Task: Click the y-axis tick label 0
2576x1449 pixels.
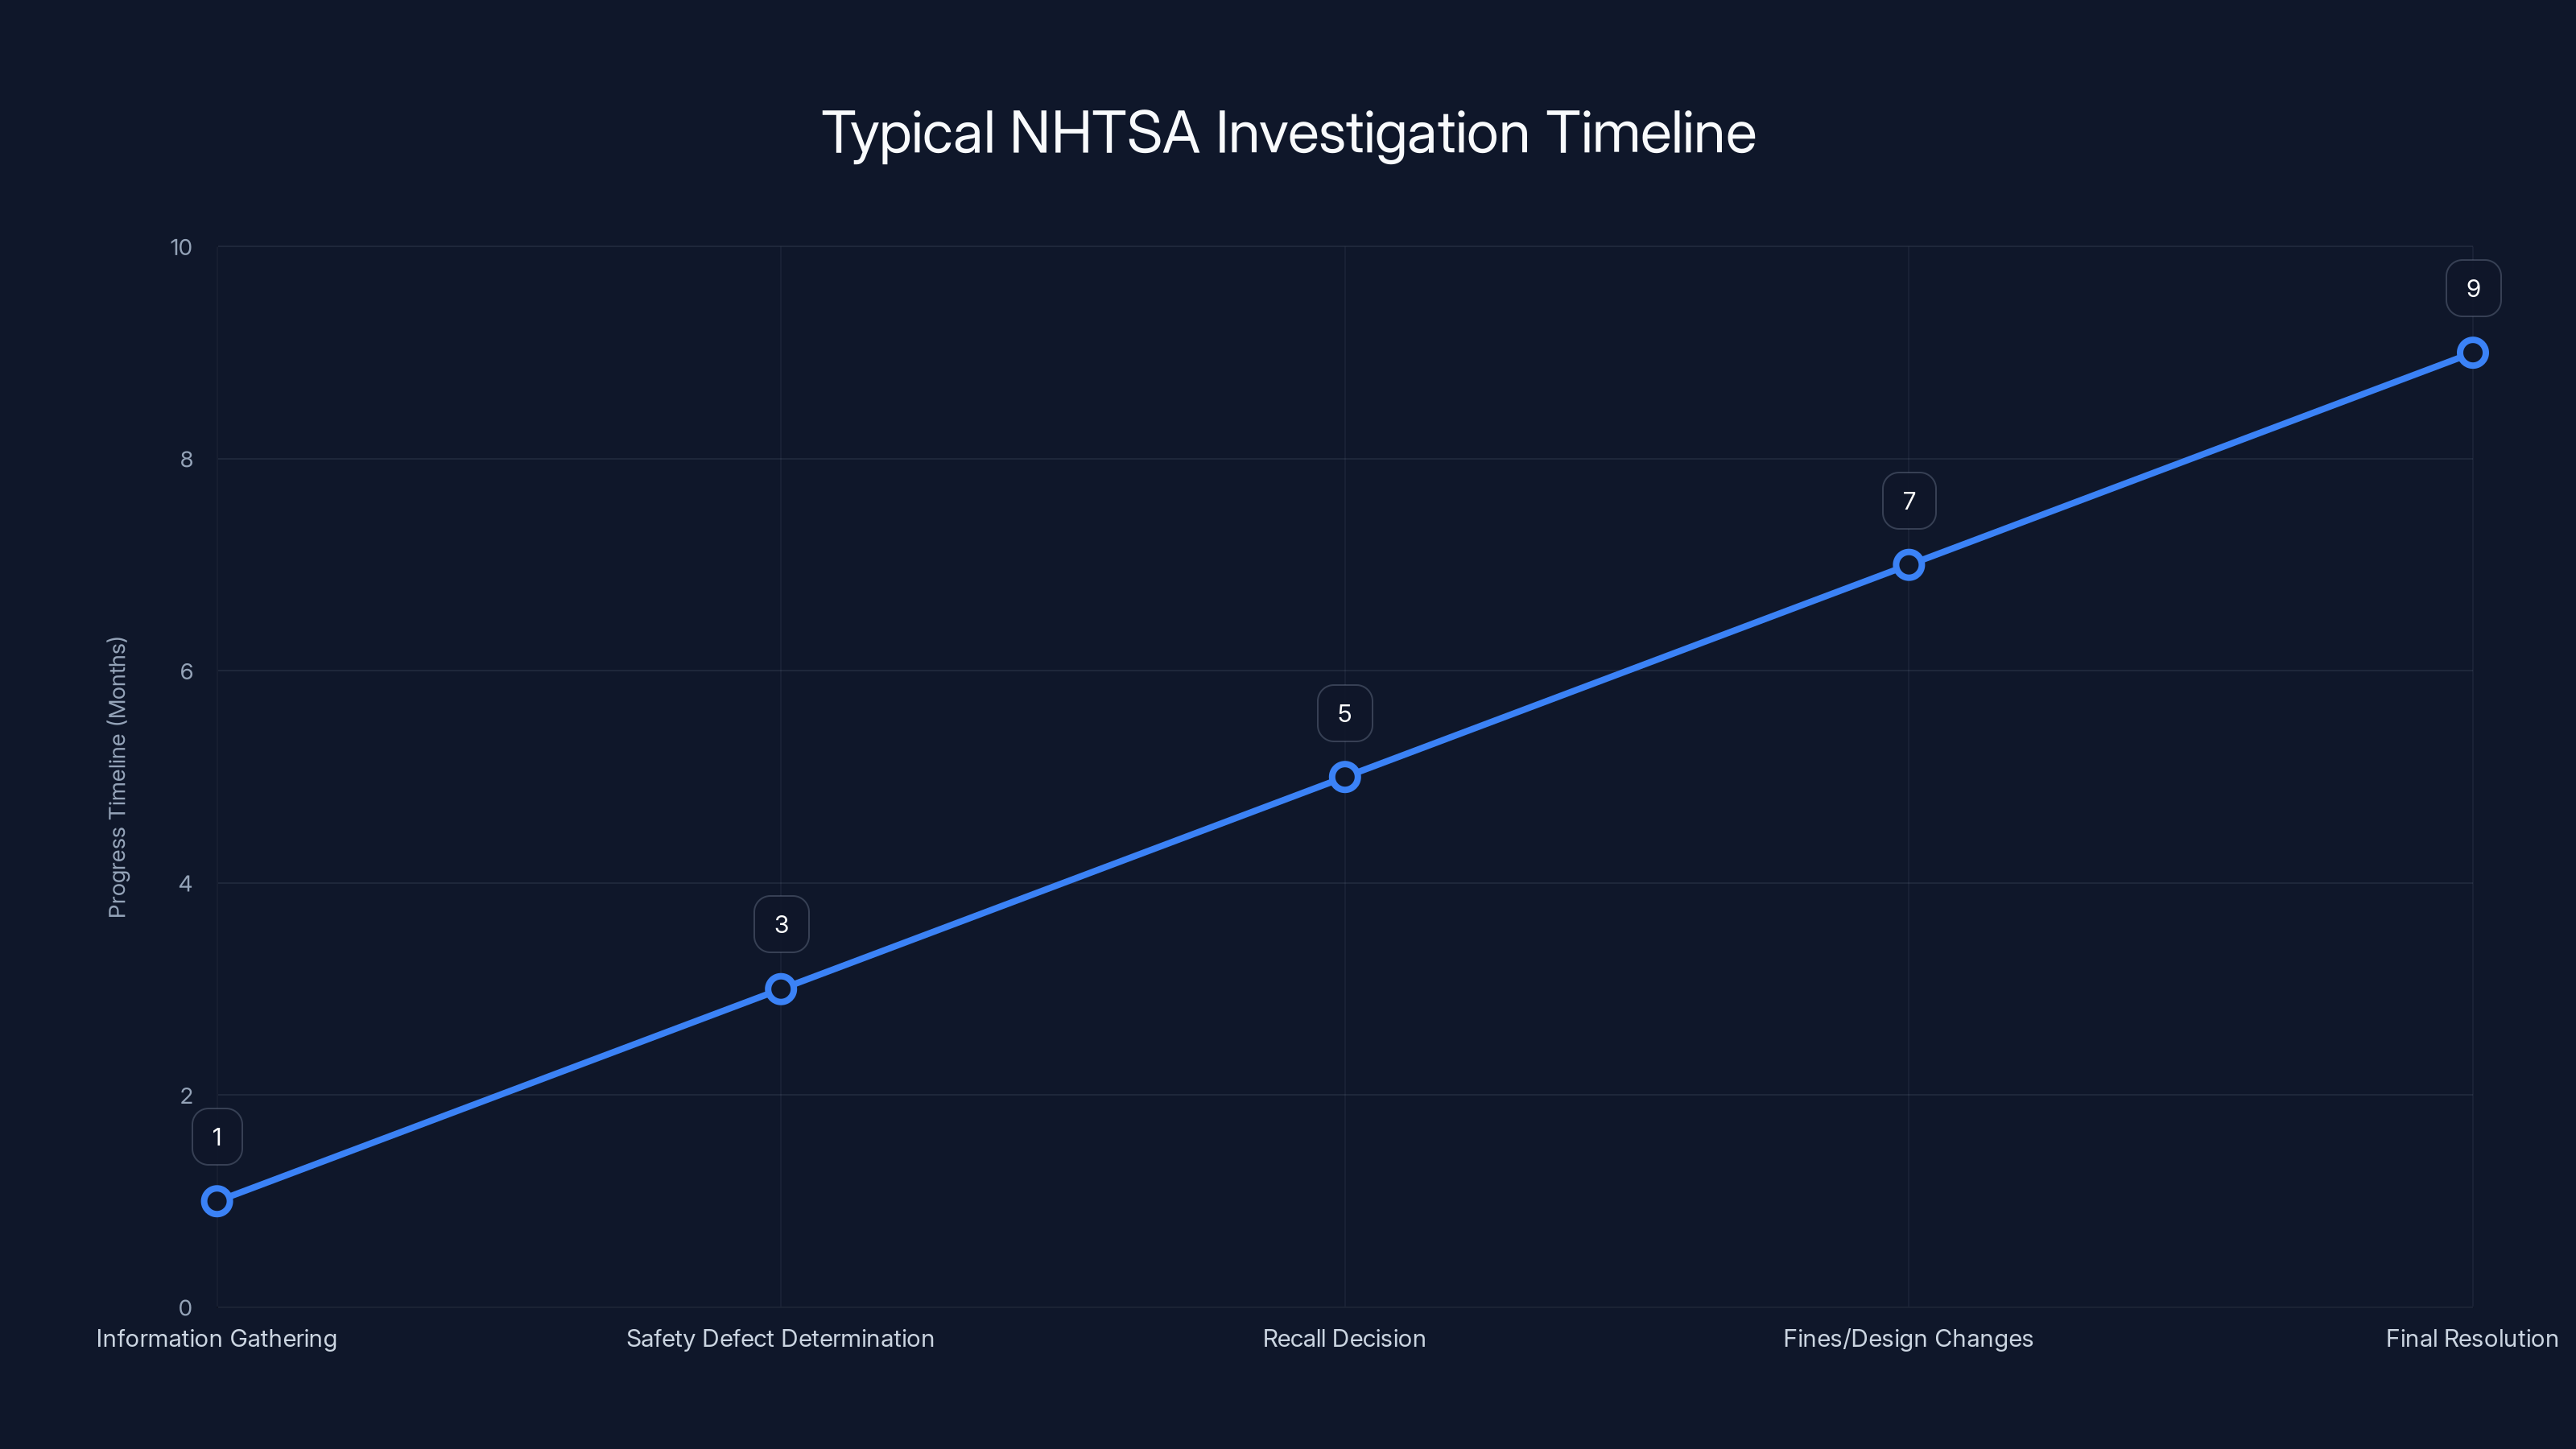Action: tap(186, 1308)
